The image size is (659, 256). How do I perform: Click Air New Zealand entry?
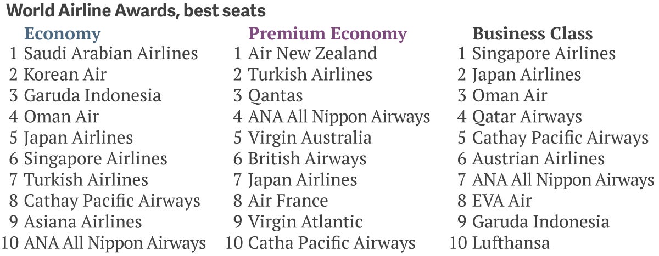(x=312, y=54)
